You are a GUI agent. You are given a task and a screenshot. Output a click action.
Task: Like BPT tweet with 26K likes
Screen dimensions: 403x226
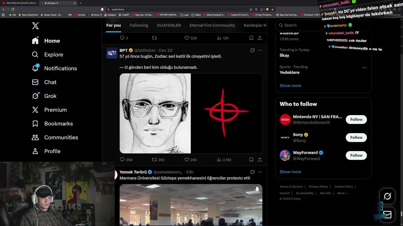(x=190, y=160)
